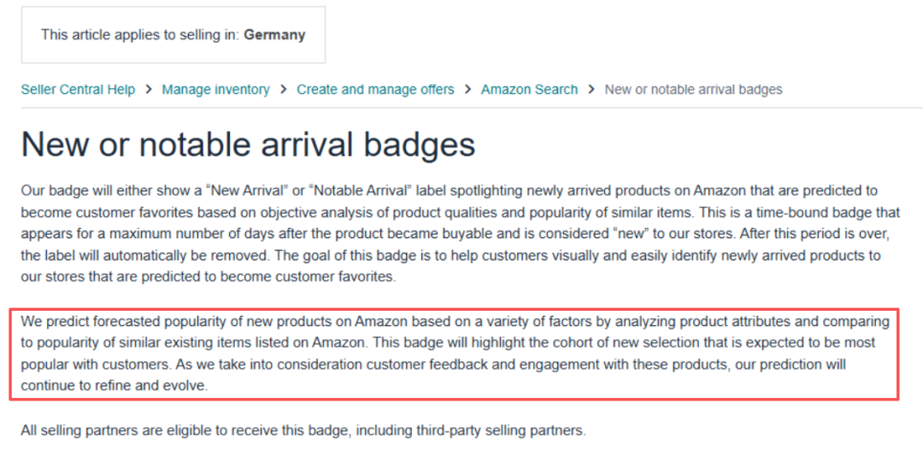Viewport: 923px width, 461px height.
Task: Select the current breadcrumb New or notable arrival badges
Action: point(693,90)
